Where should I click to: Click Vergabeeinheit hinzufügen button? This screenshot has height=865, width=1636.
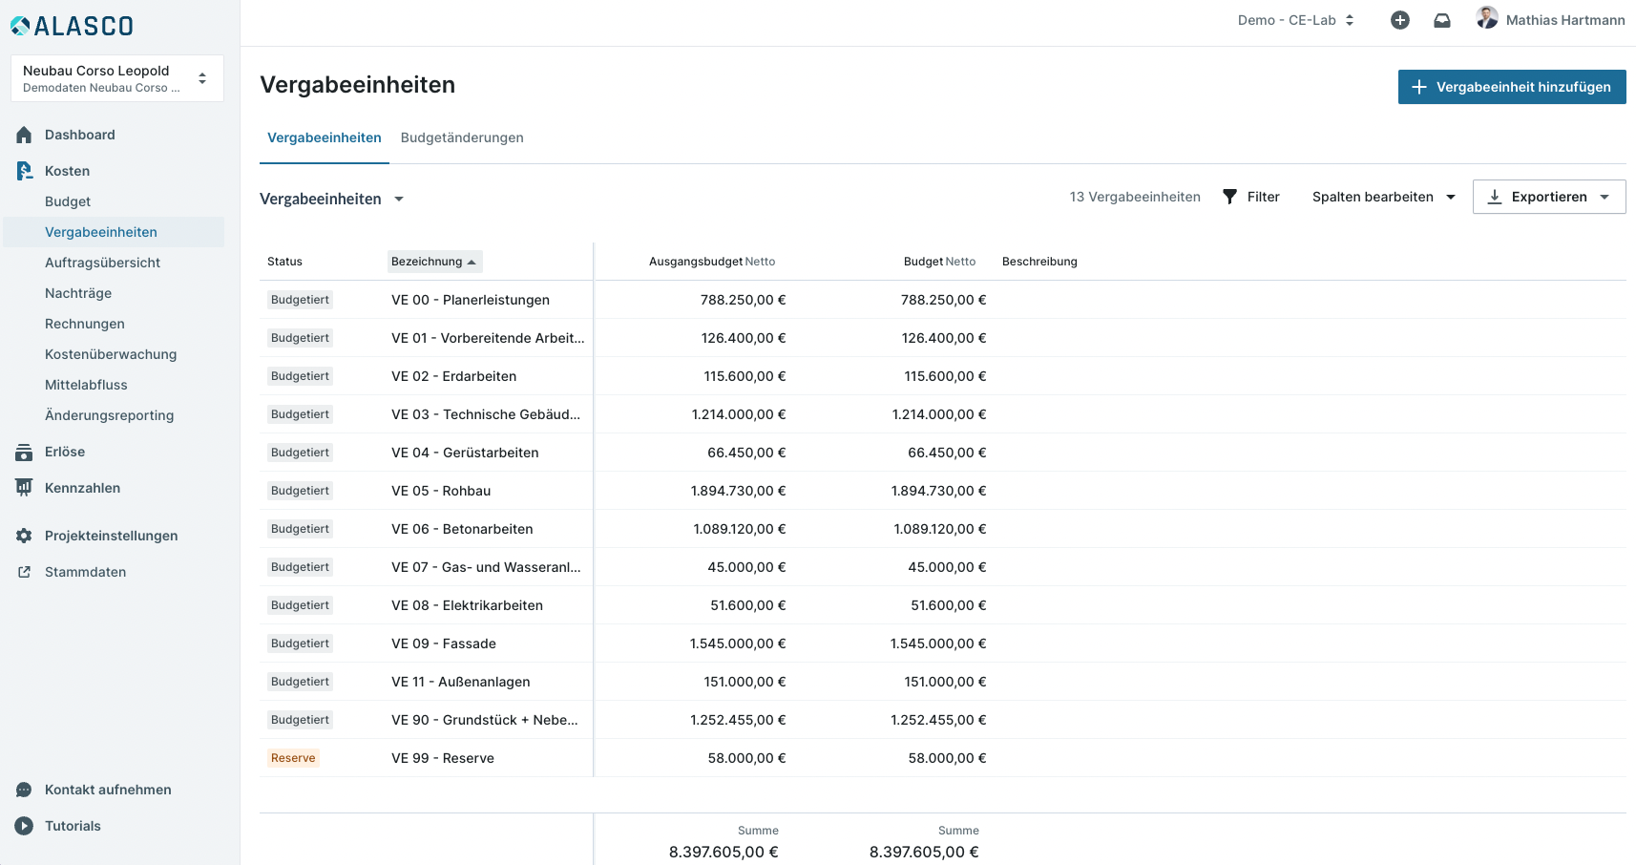(1511, 87)
